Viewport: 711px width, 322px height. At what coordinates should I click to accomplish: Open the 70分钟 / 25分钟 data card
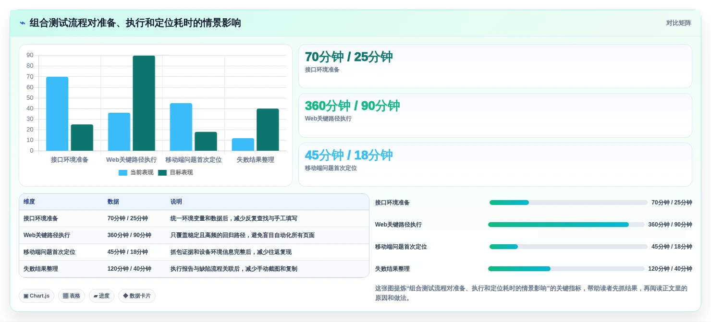(x=495, y=66)
